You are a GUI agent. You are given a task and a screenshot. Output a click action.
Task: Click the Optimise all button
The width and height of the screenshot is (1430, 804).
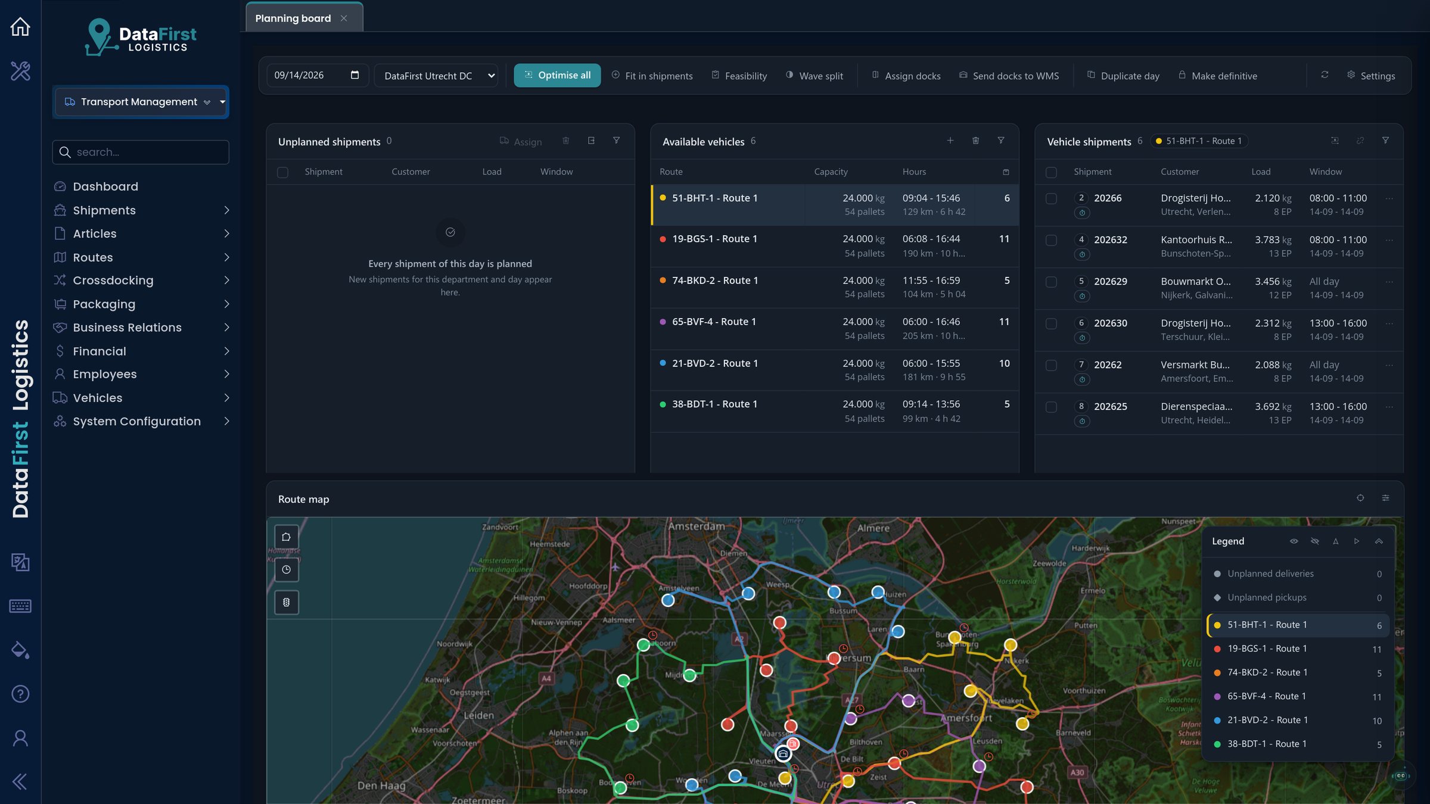[x=557, y=76]
